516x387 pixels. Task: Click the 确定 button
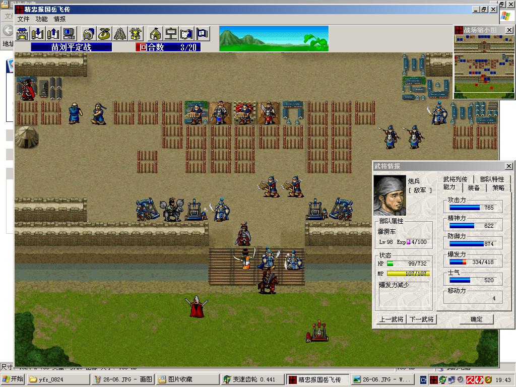pos(476,319)
